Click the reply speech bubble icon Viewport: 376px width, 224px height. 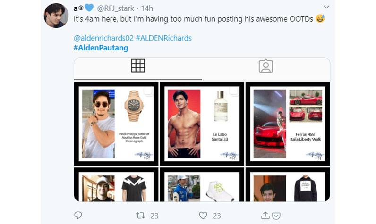78,215
